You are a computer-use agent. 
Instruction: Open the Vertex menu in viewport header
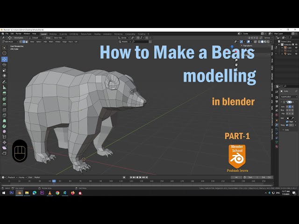[57, 42]
